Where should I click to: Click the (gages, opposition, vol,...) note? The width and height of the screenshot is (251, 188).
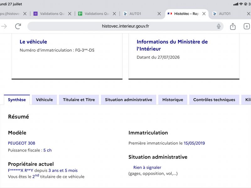(x=153, y=174)
